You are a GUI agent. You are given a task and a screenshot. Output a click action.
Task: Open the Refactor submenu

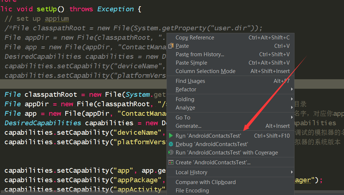point(230,89)
